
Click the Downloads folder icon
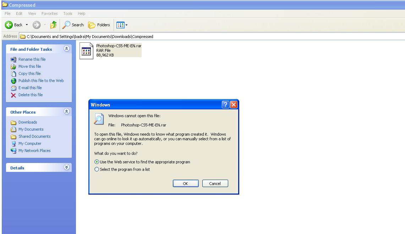[x=13, y=123]
